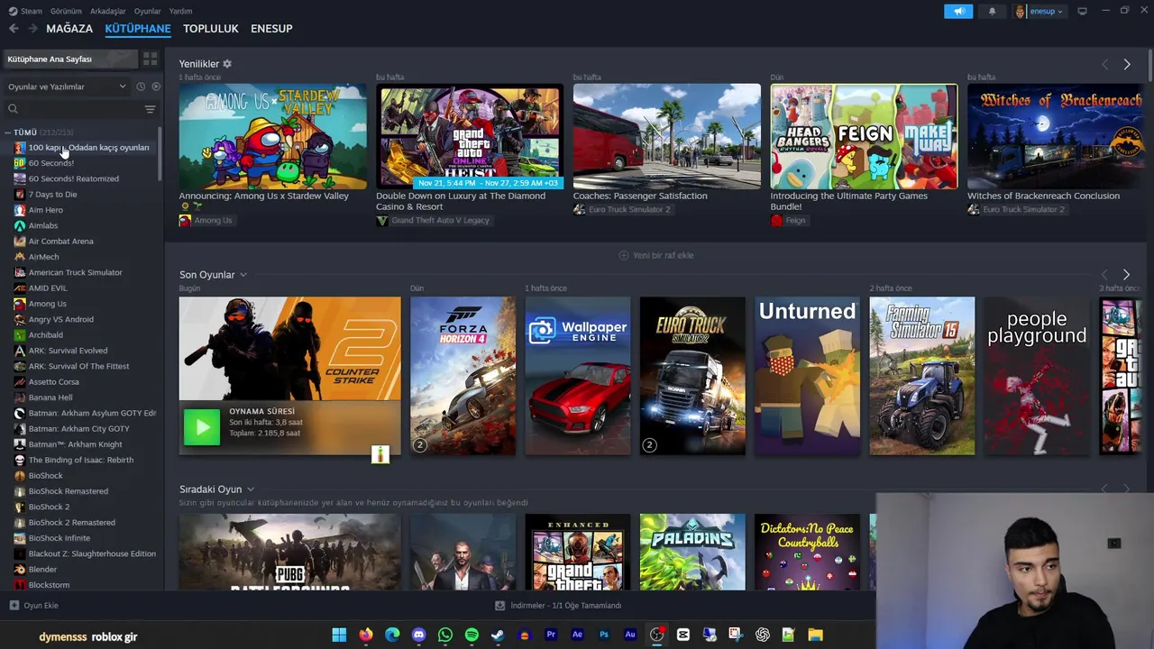Screen dimensions: 1154x649
Task: Select Blender in the library list
Action: click(42, 570)
